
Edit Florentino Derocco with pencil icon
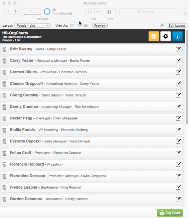(x=178, y=176)
